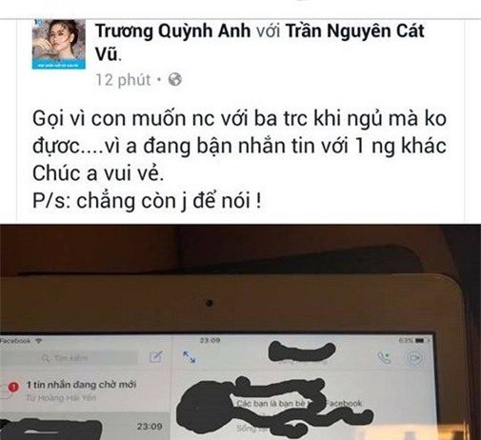The width and height of the screenshot is (481, 440).
Task: Start a video call with camera icon
Action: tap(415, 358)
